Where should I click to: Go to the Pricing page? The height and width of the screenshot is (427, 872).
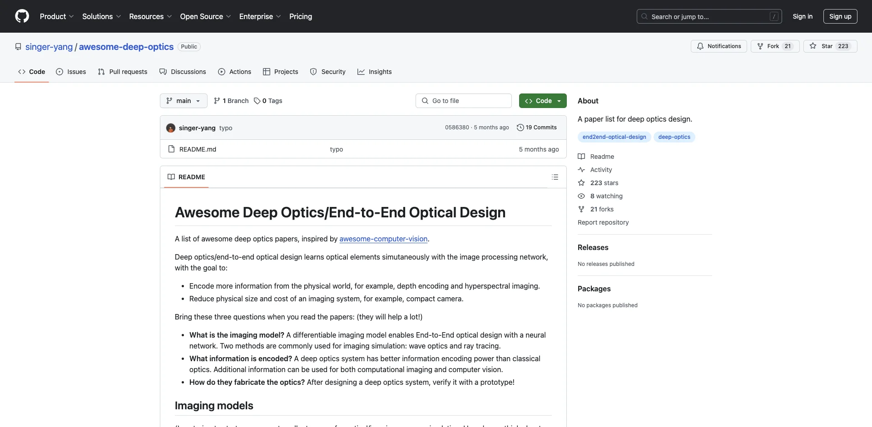click(x=301, y=16)
